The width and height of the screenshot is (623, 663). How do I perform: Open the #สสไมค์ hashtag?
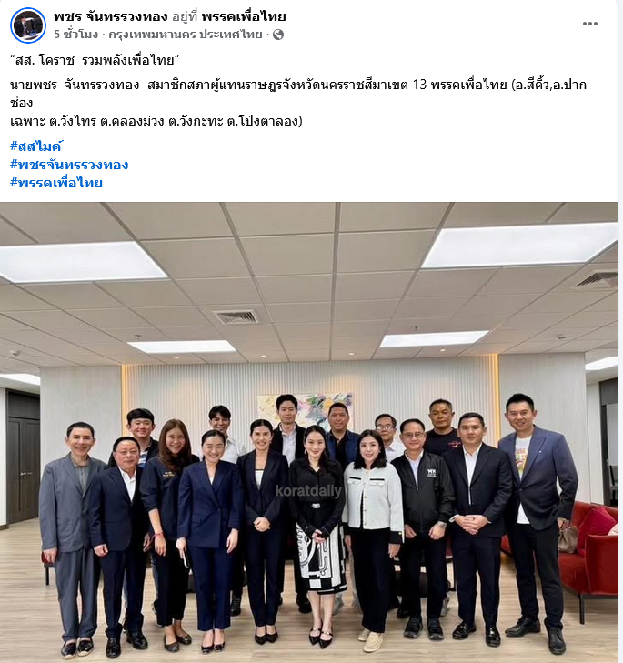pyautogui.click(x=36, y=146)
